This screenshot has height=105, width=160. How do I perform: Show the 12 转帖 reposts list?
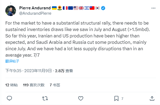[x=11, y=85]
